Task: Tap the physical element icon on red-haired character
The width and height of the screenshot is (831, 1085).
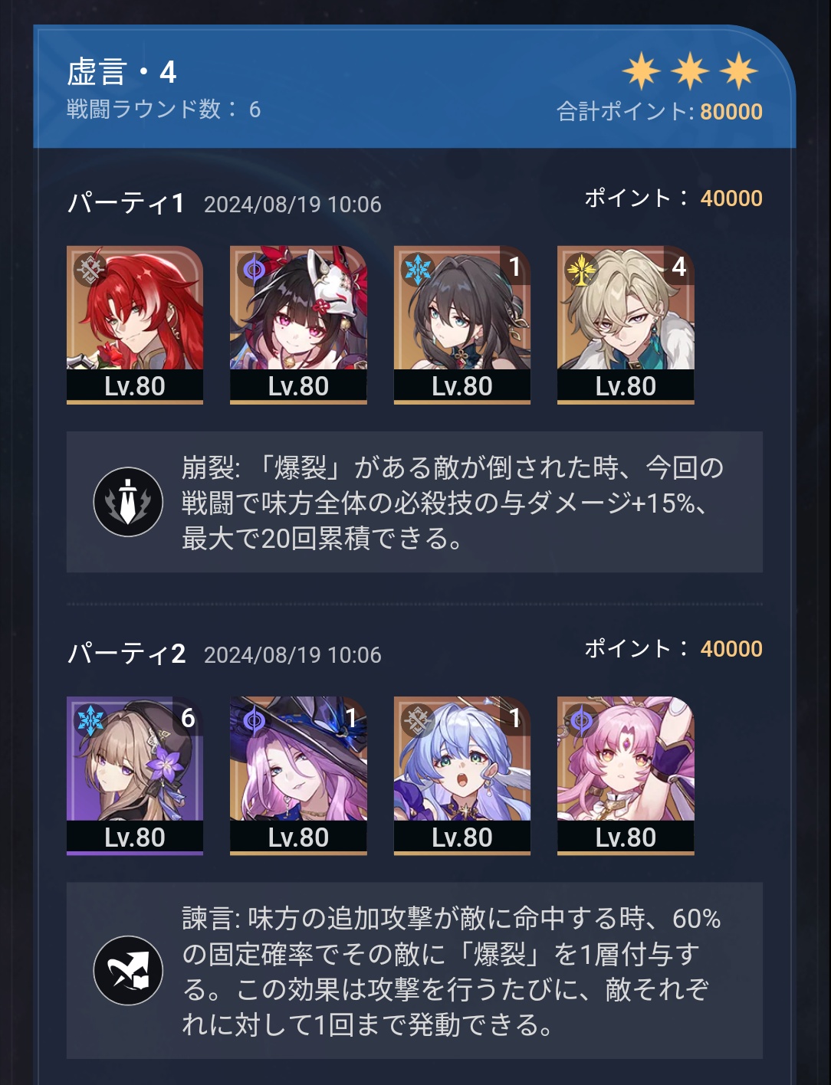Action: coord(90,270)
